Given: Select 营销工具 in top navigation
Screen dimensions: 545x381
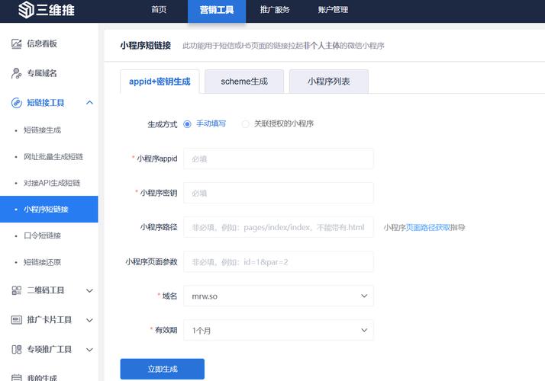Looking at the screenshot, I should 217,11.
